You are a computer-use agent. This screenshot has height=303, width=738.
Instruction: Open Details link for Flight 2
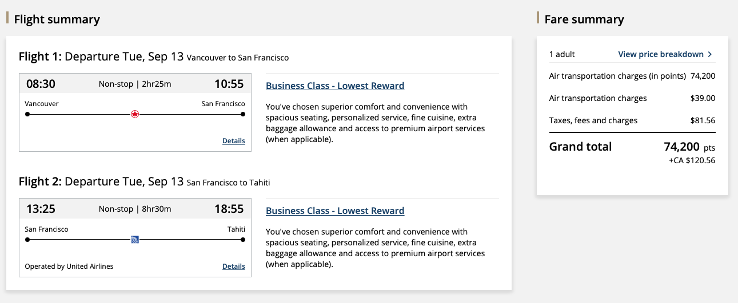click(x=233, y=266)
